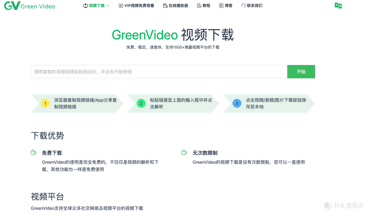Click the yellow step 1 circle

(45, 104)
